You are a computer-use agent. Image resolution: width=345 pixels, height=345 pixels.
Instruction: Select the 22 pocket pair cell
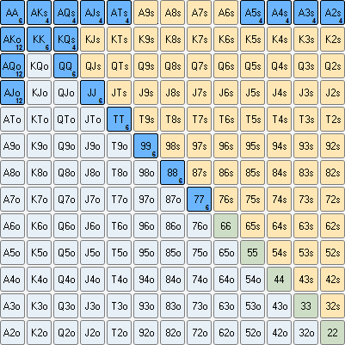(x=332, y=333)
